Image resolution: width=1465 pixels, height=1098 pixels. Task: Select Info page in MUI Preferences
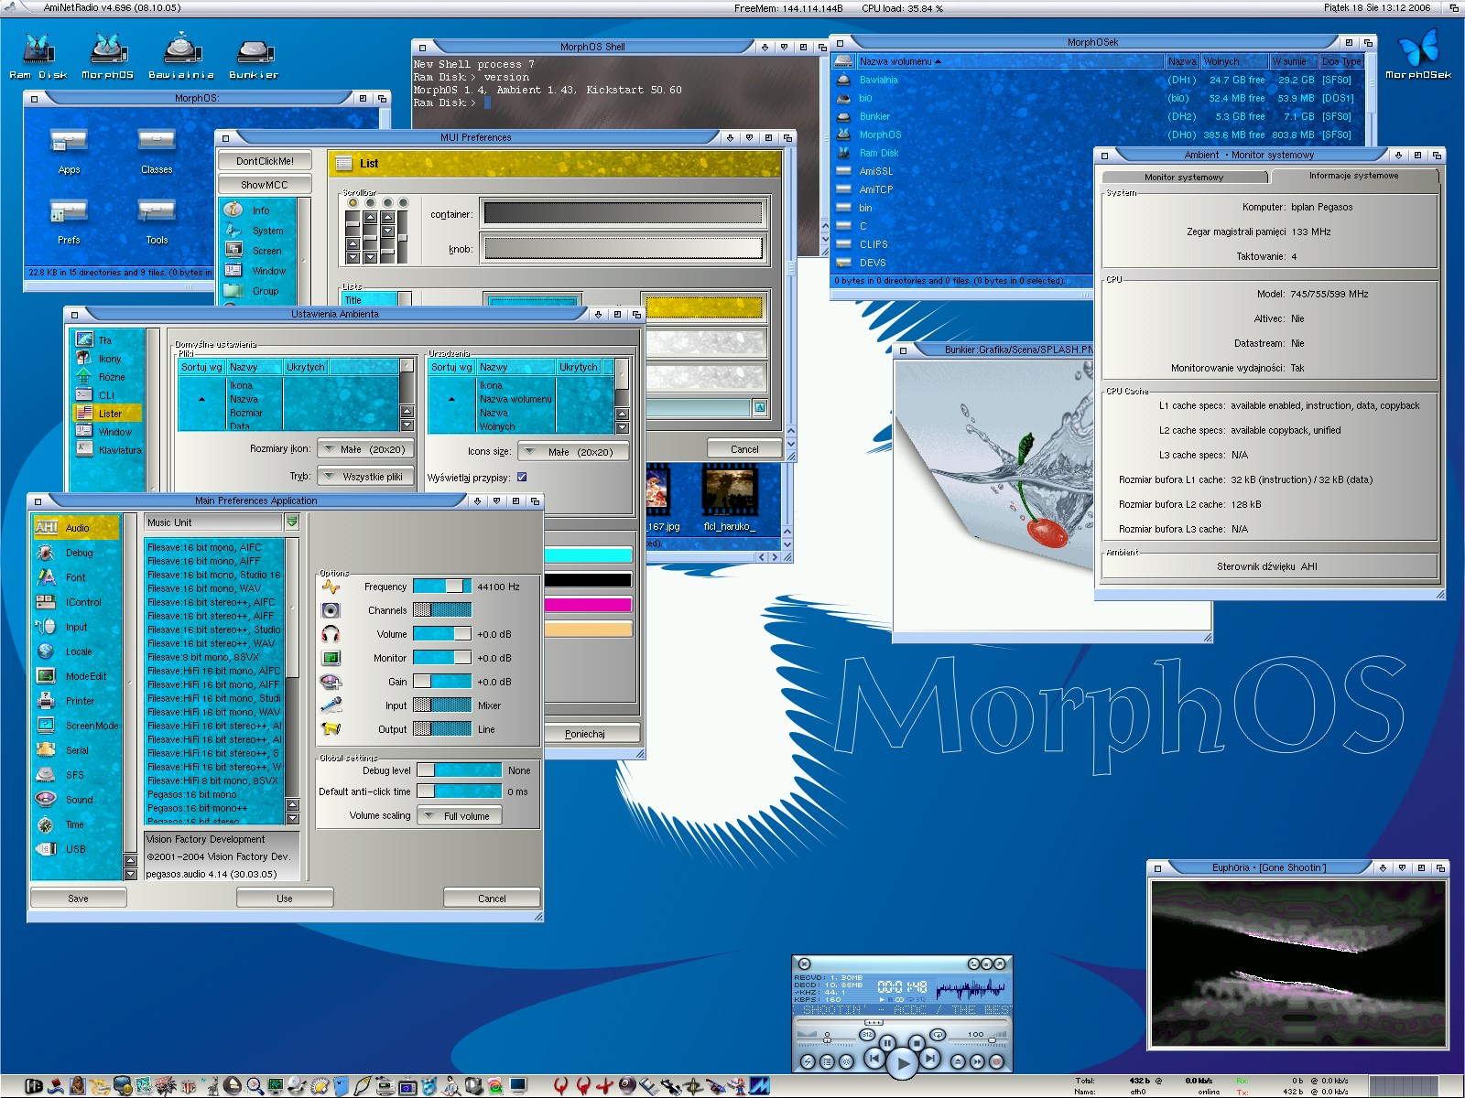click(259, 210)
